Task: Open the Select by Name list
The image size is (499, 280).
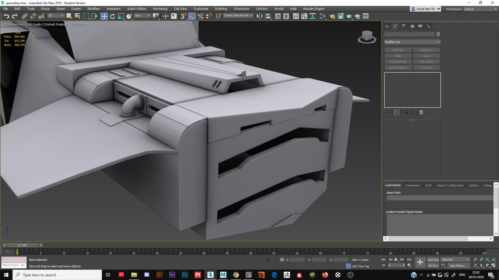Action: pos(77,16)
